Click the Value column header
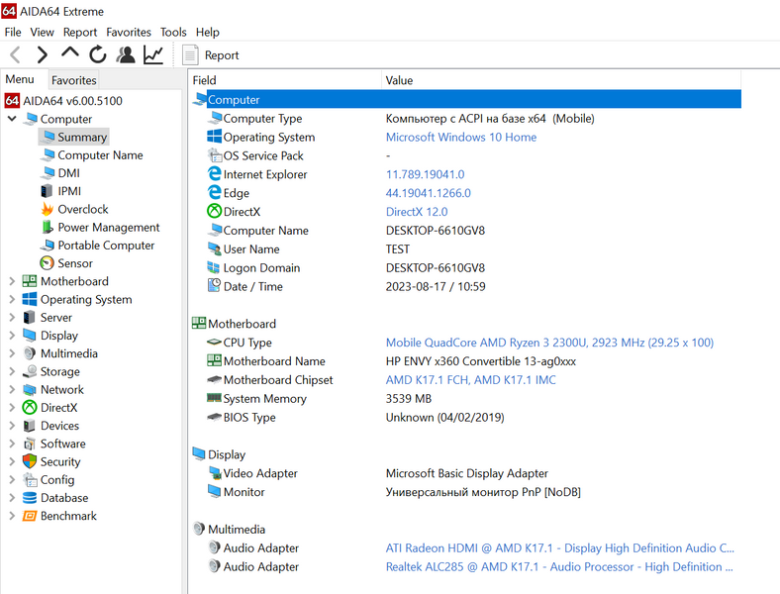Image resolution: width=780 pixels, height=594 pixels. [562, 80]
